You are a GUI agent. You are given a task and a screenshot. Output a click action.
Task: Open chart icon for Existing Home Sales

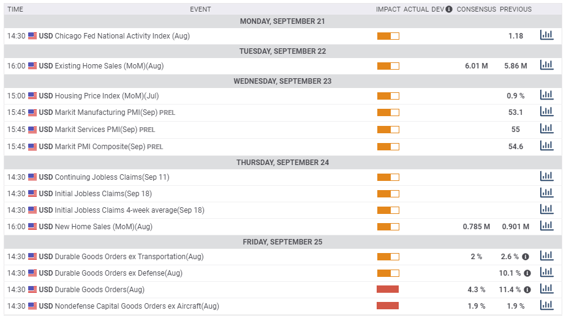(x=546, y=65)
